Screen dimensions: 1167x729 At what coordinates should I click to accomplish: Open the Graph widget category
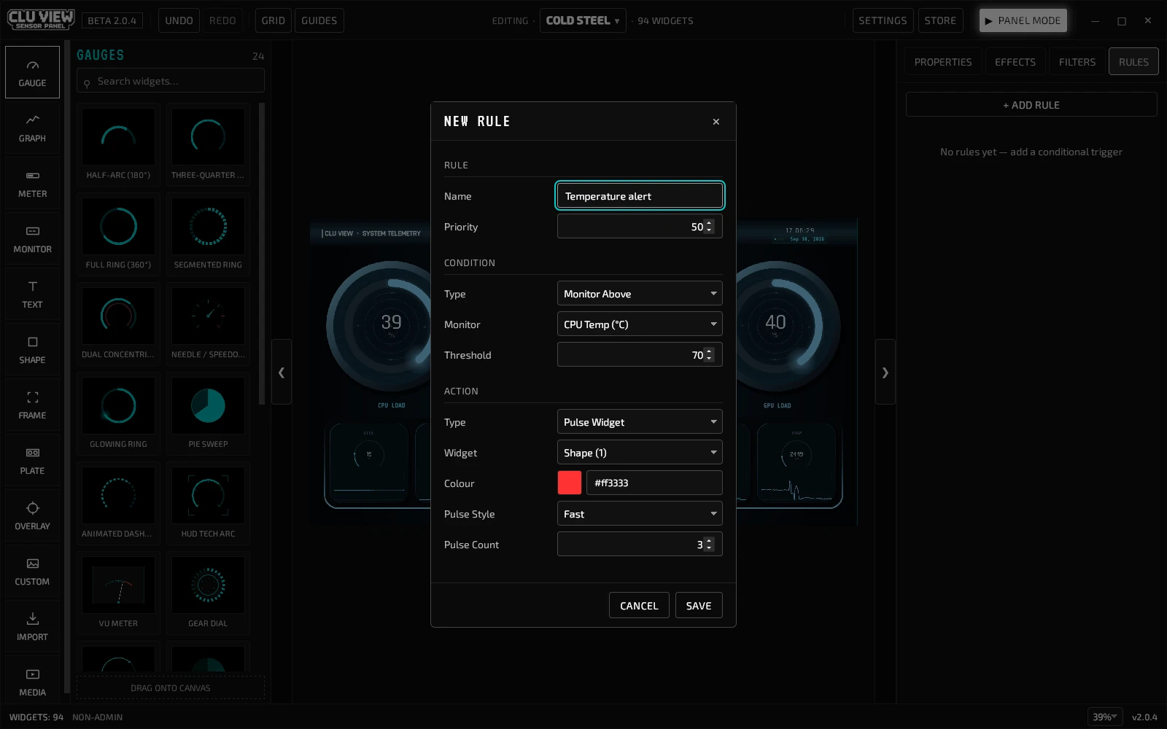pyautogui.click(x=32, y=128)
